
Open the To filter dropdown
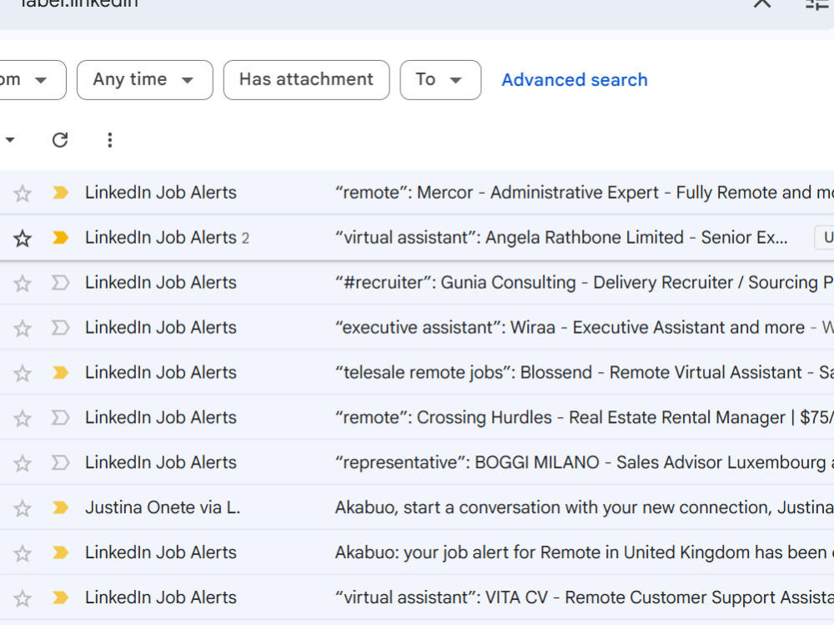click(440, 80)
